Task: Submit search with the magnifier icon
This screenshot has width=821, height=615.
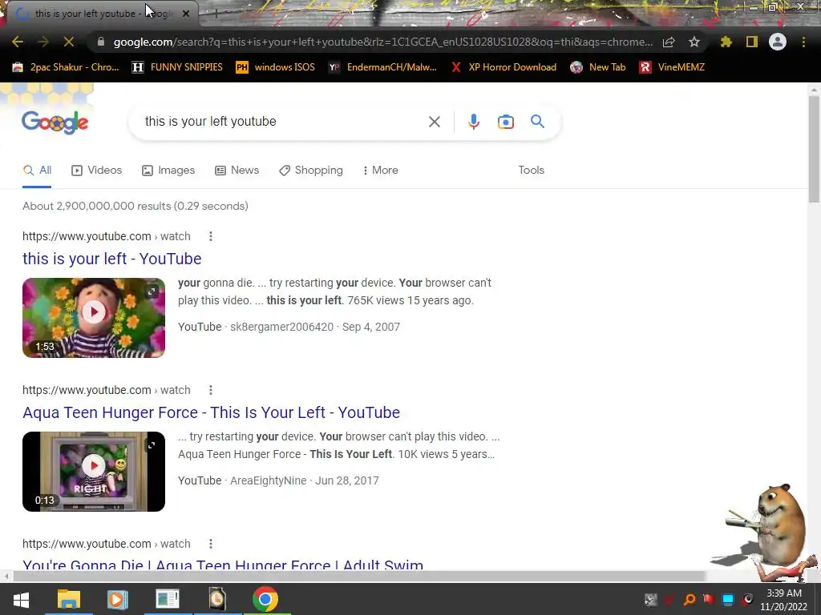Action: (x=537, y=122)
